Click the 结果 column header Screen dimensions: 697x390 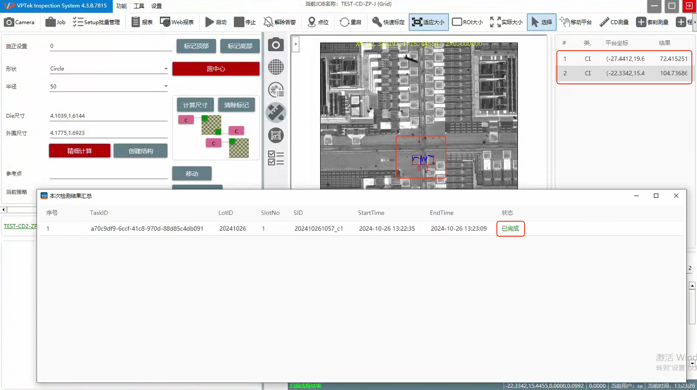point(664,43)
